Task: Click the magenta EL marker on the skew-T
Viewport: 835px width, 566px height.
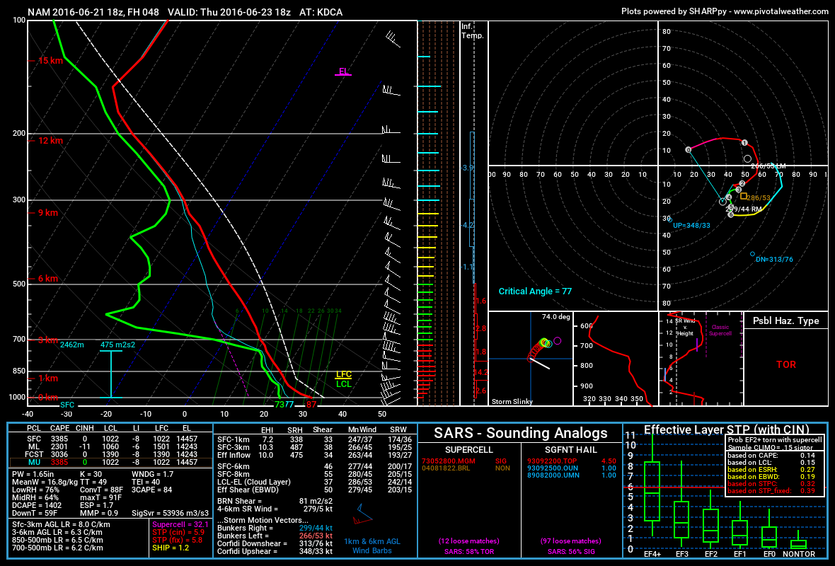Action: [x=343, y=71]
